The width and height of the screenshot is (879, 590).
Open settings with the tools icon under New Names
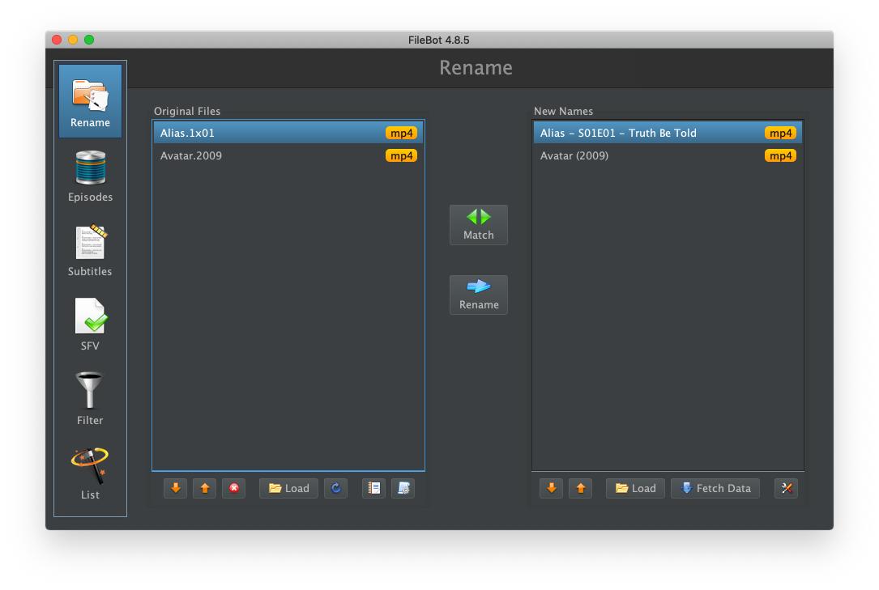click(x=787, y=488)
